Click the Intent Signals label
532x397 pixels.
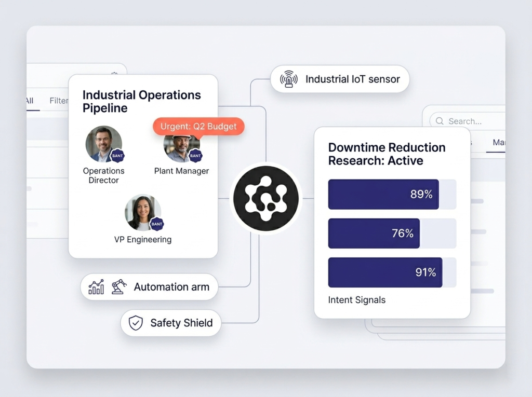pyautogui.click(x=356, y=300)
